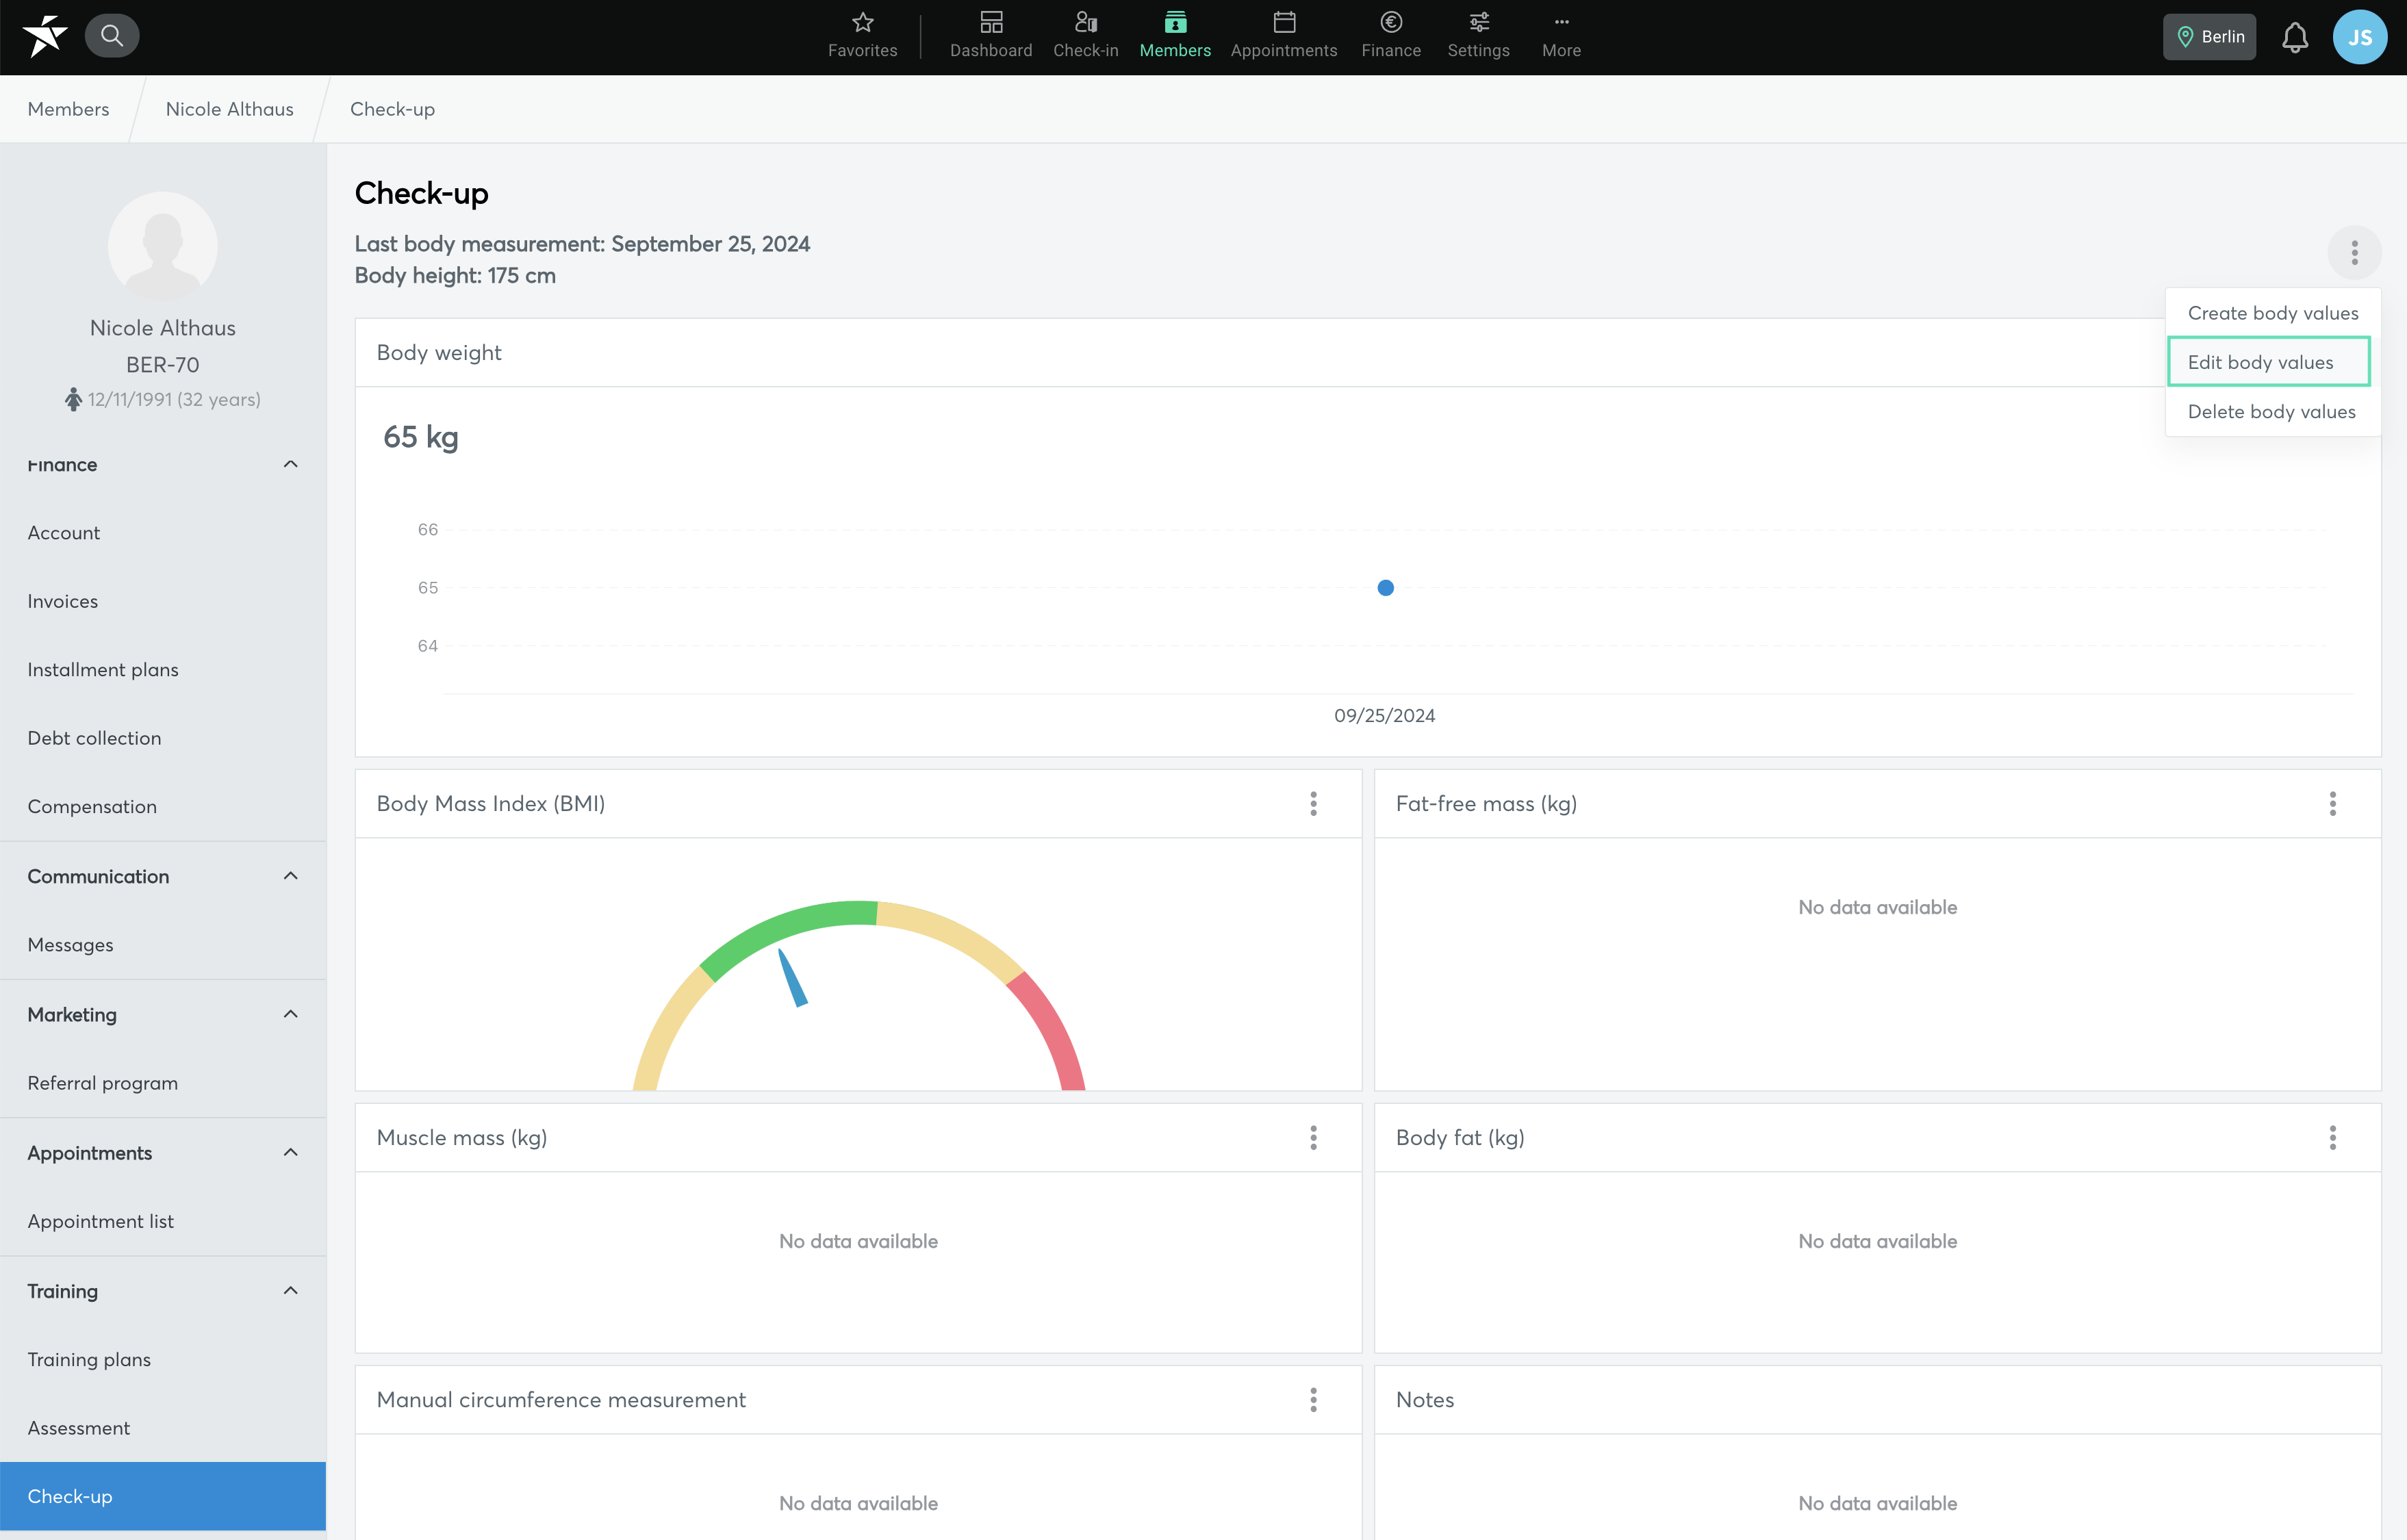Go to Dashboard nav icon
The width and height of the screenshot is (2407, 1540).
coord(991,22)
